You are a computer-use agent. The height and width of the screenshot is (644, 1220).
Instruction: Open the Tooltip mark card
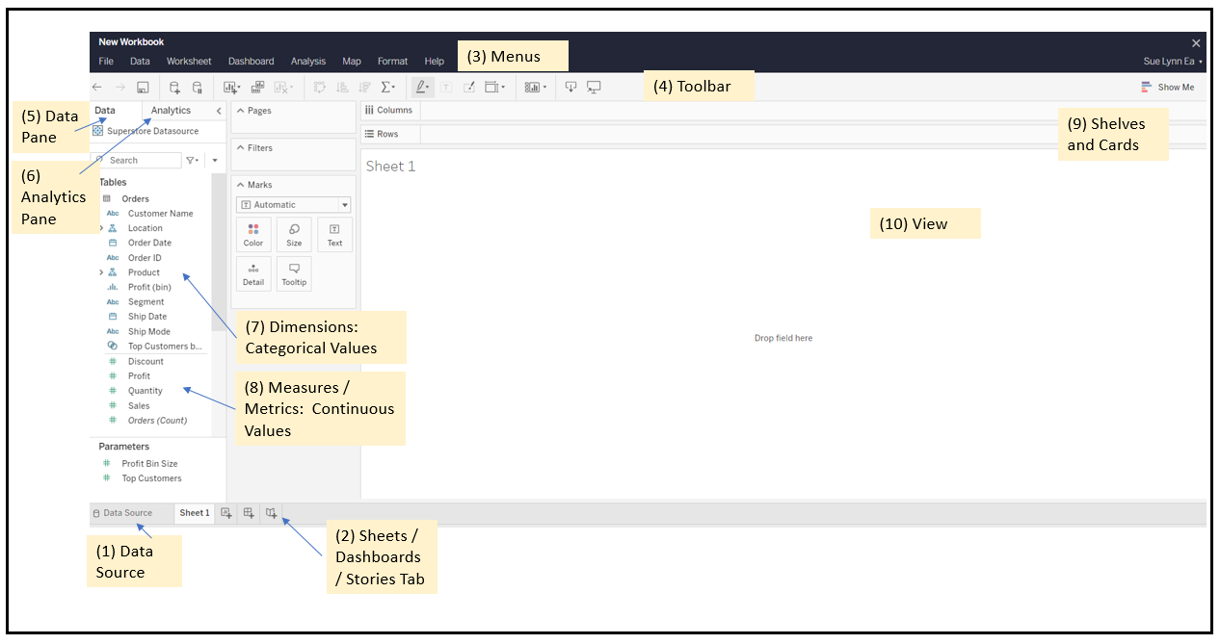click(294, 274)
